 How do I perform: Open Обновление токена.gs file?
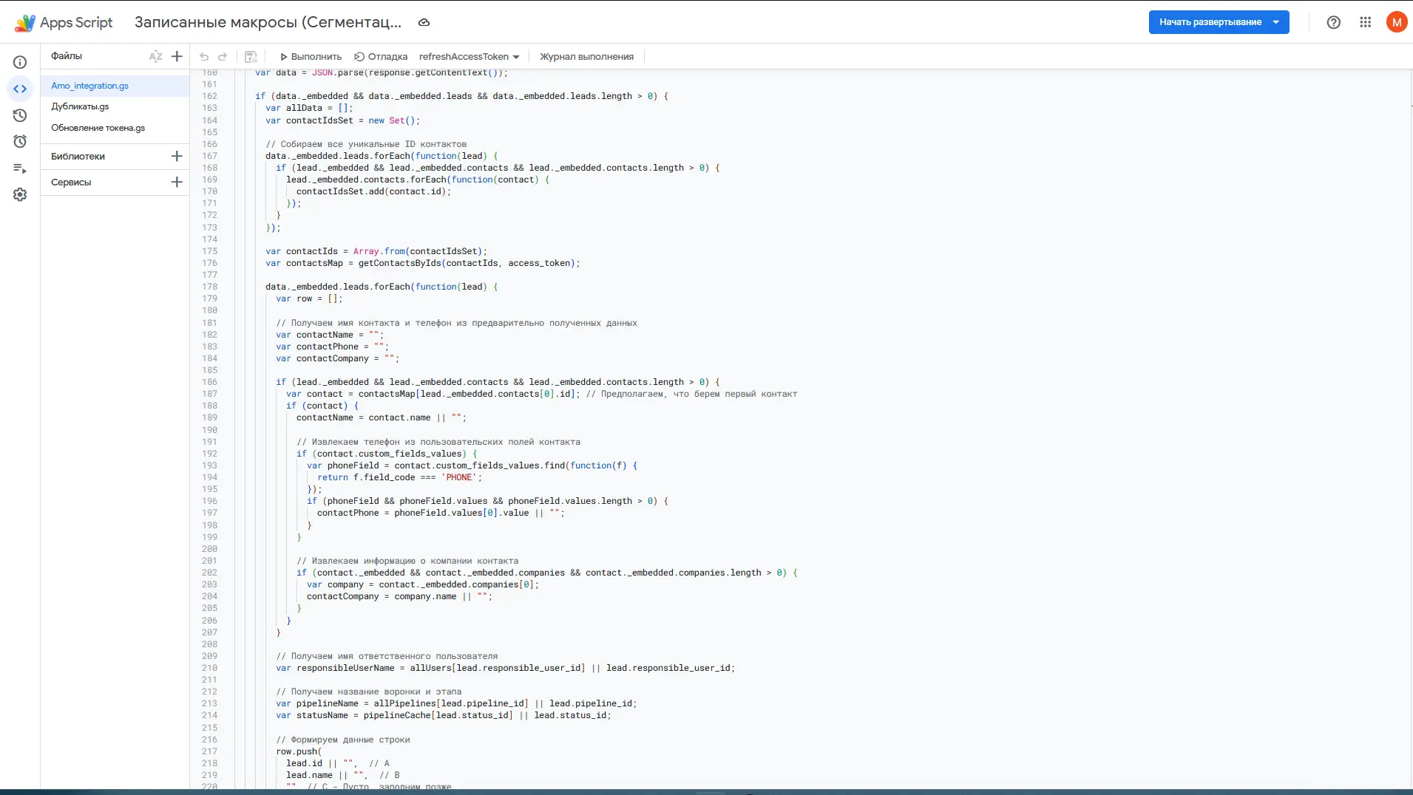pos(98,128)
